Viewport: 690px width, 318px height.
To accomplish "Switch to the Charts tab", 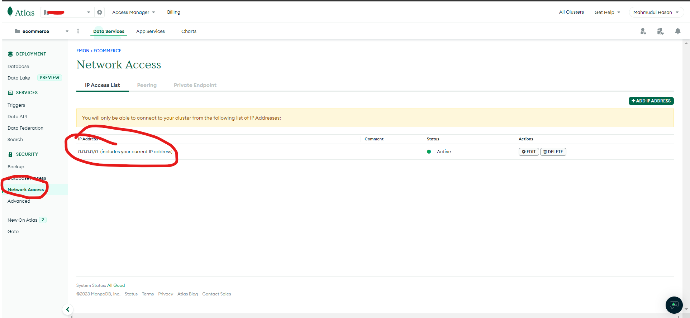I will pos(189,31).
